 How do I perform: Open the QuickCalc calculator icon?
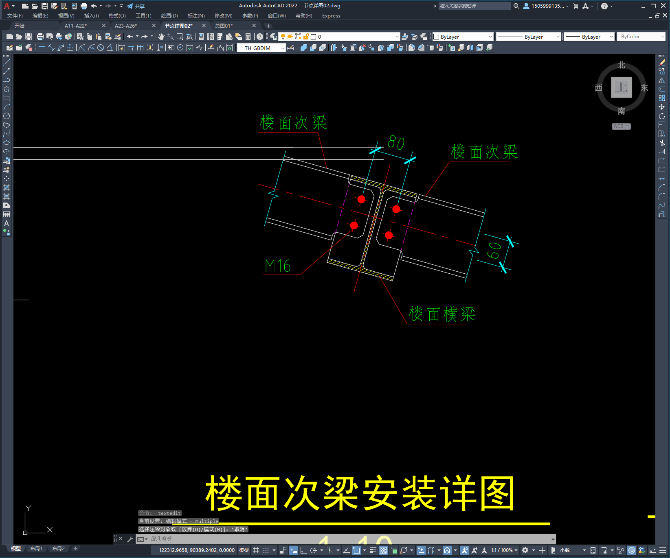(248, 37)
